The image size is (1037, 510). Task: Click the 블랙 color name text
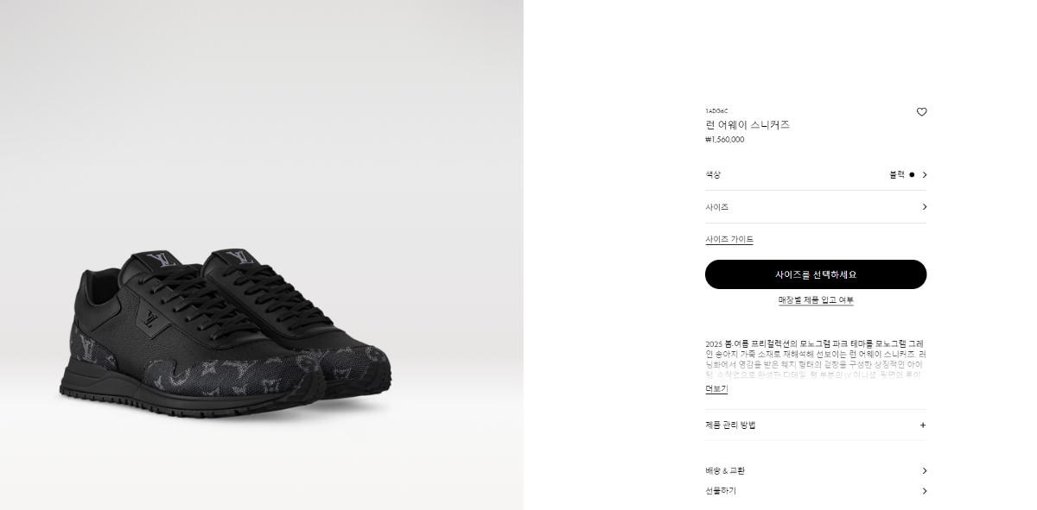[x=897, y=175]
